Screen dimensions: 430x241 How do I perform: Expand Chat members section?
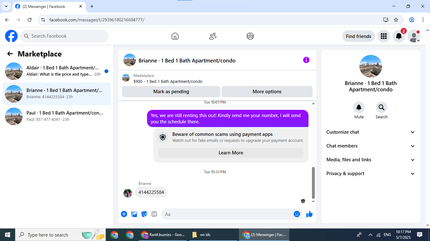(371, 146)
